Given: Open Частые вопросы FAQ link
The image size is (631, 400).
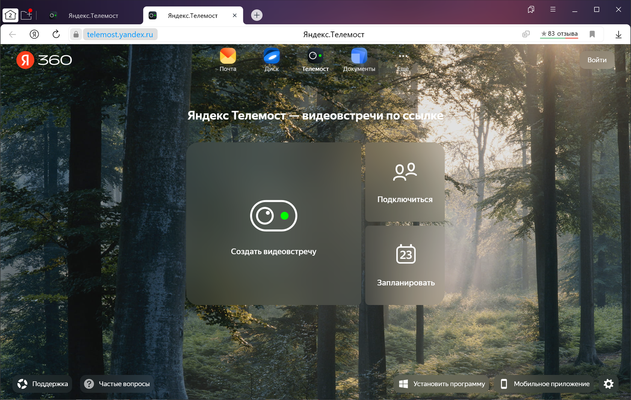Looking at the screenshot, I should pos(117,384).
